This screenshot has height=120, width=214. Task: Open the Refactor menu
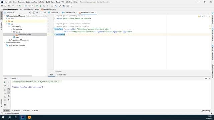(41, 2)
